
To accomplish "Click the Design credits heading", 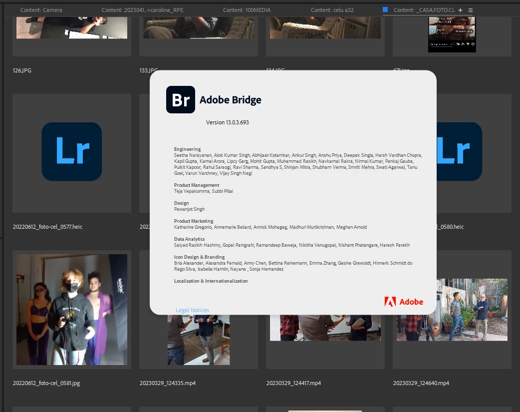I will pos(182,203).
